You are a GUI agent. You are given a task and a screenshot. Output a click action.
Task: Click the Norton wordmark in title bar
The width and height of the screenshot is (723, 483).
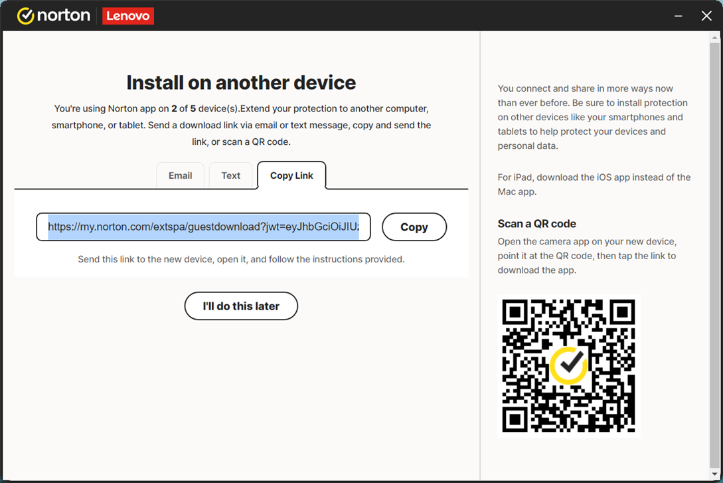click(63, 16)
